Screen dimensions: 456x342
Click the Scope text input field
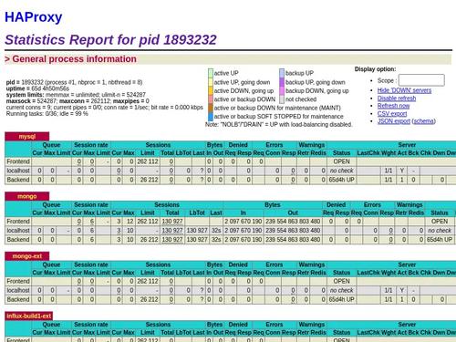coord(421,80)
